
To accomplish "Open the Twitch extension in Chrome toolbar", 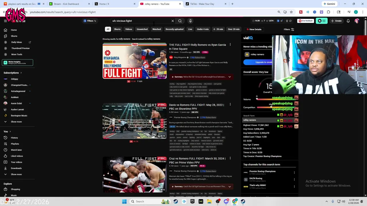I will 321,12.
